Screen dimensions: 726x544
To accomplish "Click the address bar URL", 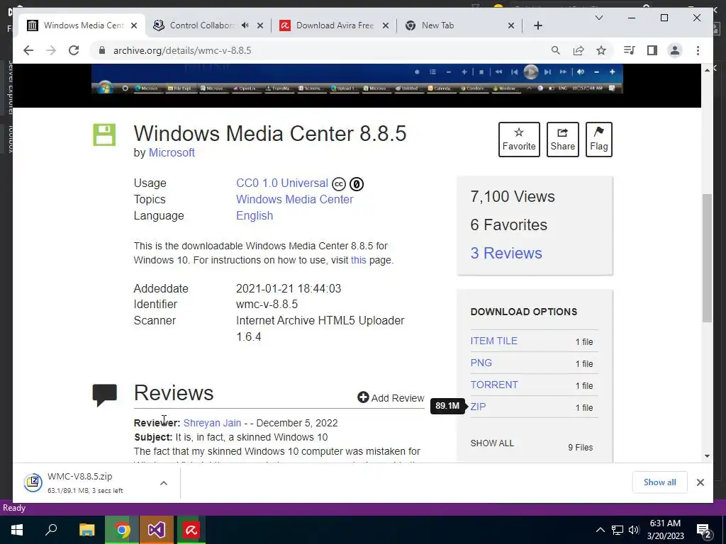I will 182,50.
